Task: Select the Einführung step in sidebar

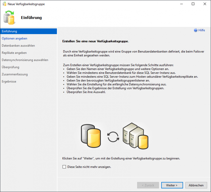Action: [x=29, y=31]
